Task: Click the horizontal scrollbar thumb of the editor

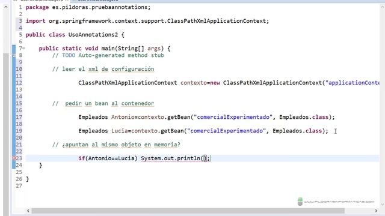Action: pyautogui.click(x=188, y=211)
